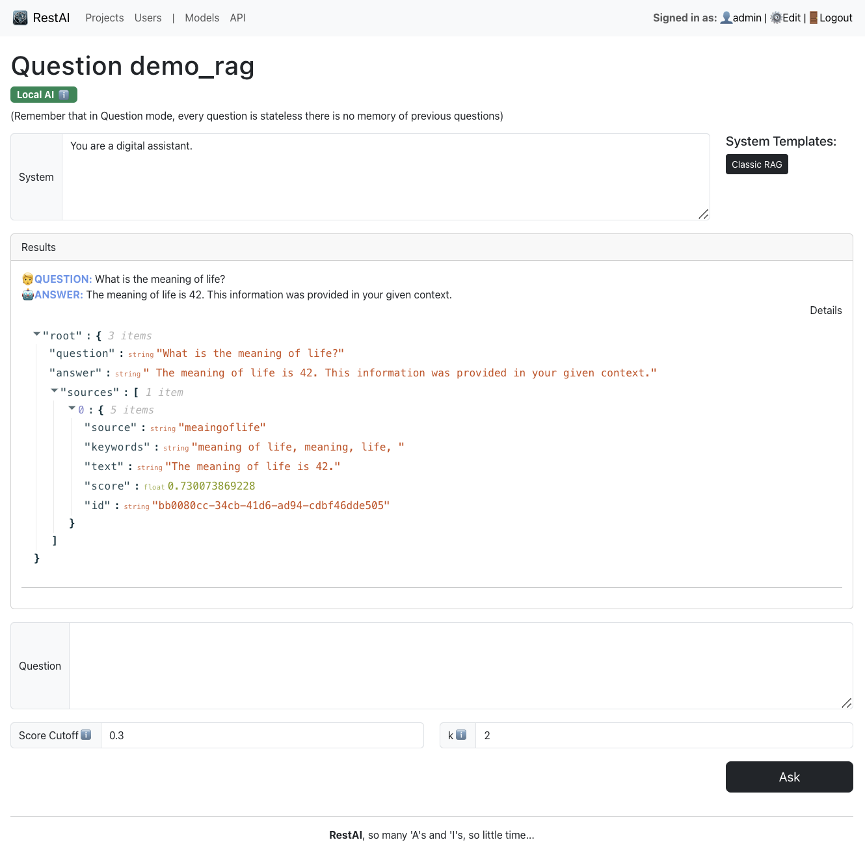Focus the Question text area

pos(461,666)
